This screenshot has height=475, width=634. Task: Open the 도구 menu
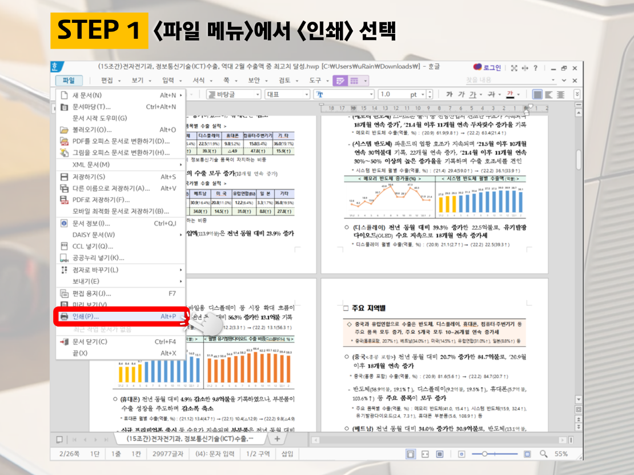click(318, 80)
